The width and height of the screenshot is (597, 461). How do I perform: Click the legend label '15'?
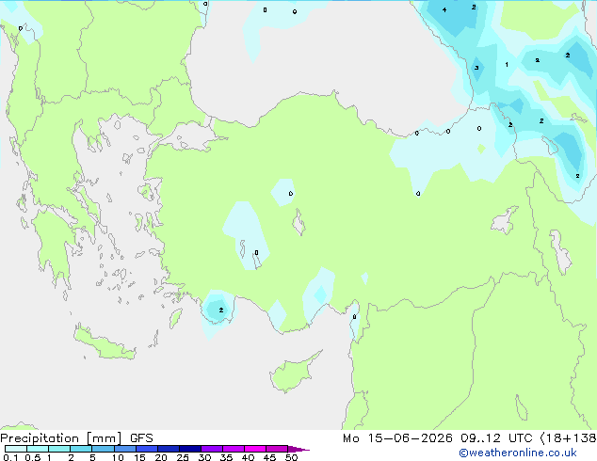(139, 457)
